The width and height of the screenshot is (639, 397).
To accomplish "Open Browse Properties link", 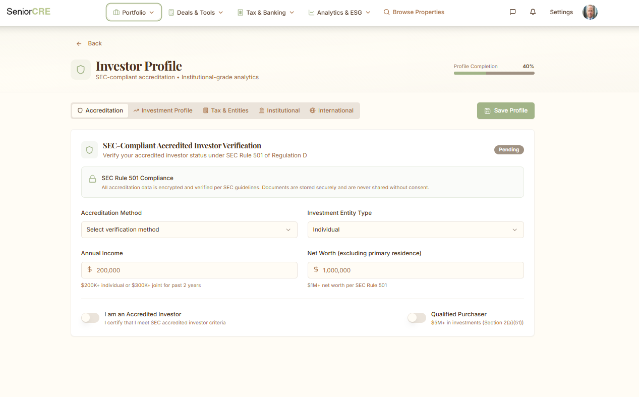I will [414, 12].
